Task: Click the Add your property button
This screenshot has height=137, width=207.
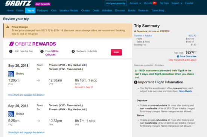Action: tap(116, 3)
